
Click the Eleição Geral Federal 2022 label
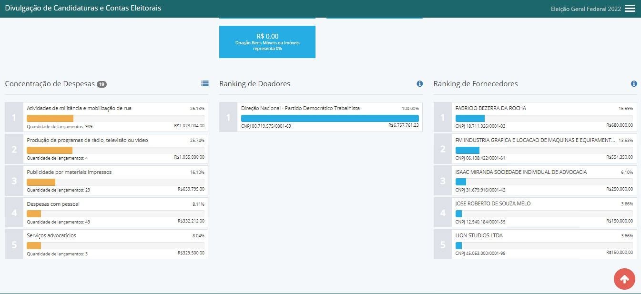[x=586, y=9]
